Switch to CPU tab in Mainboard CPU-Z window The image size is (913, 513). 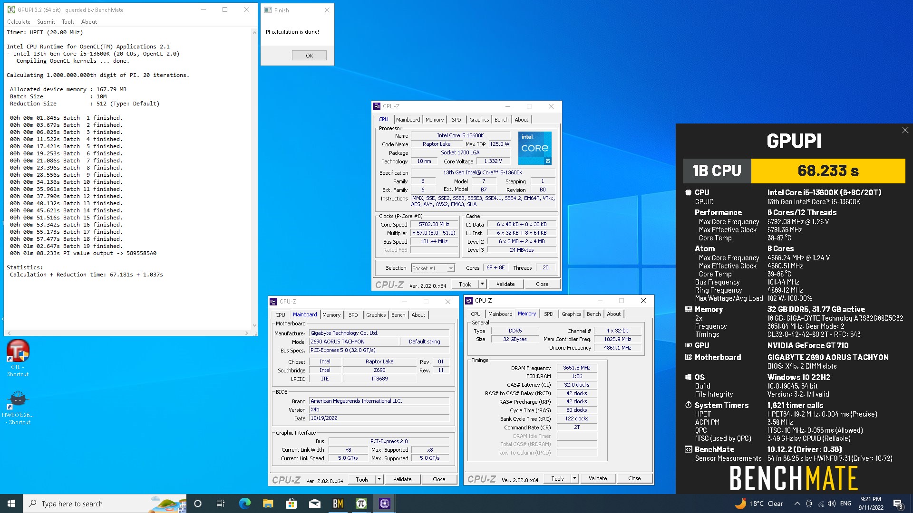tap(280, 315)
